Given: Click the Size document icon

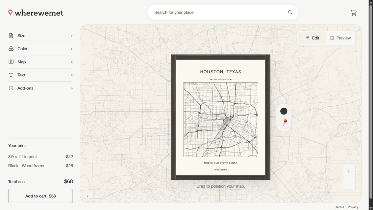Looking at the screenshot, I should [x=11, y=36].
